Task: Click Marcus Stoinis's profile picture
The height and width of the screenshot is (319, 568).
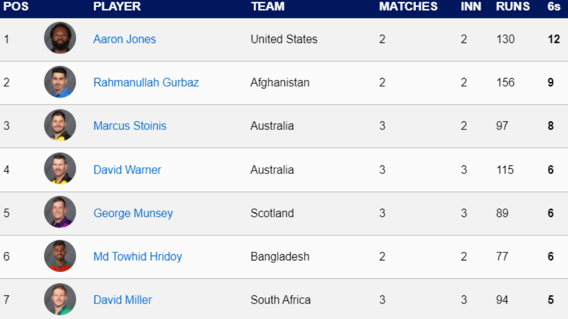Action: pos(60,125)
